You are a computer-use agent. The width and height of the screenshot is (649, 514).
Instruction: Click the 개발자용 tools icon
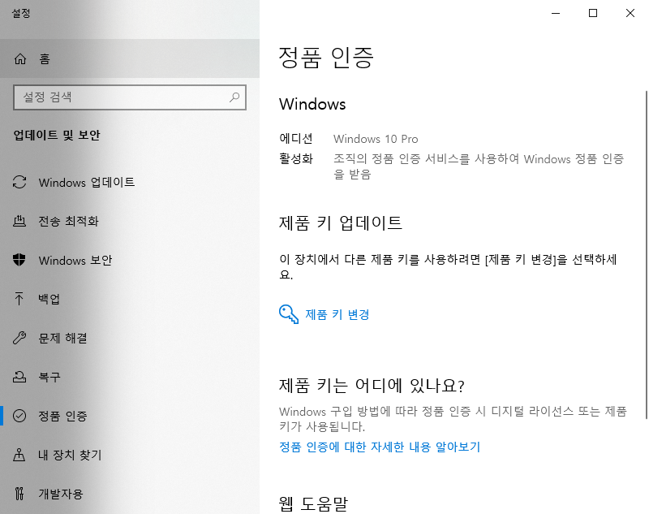19,494
